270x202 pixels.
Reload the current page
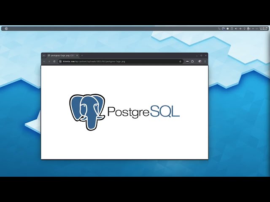(x=54, y=61)
